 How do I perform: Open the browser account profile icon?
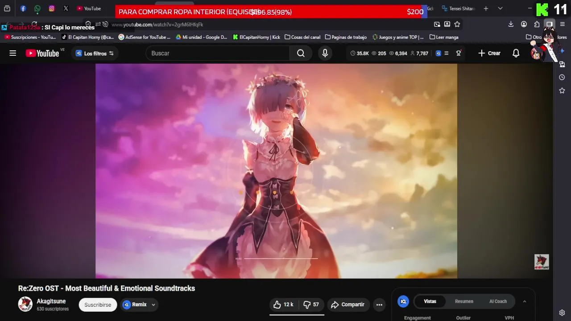(x=524, y=25)
